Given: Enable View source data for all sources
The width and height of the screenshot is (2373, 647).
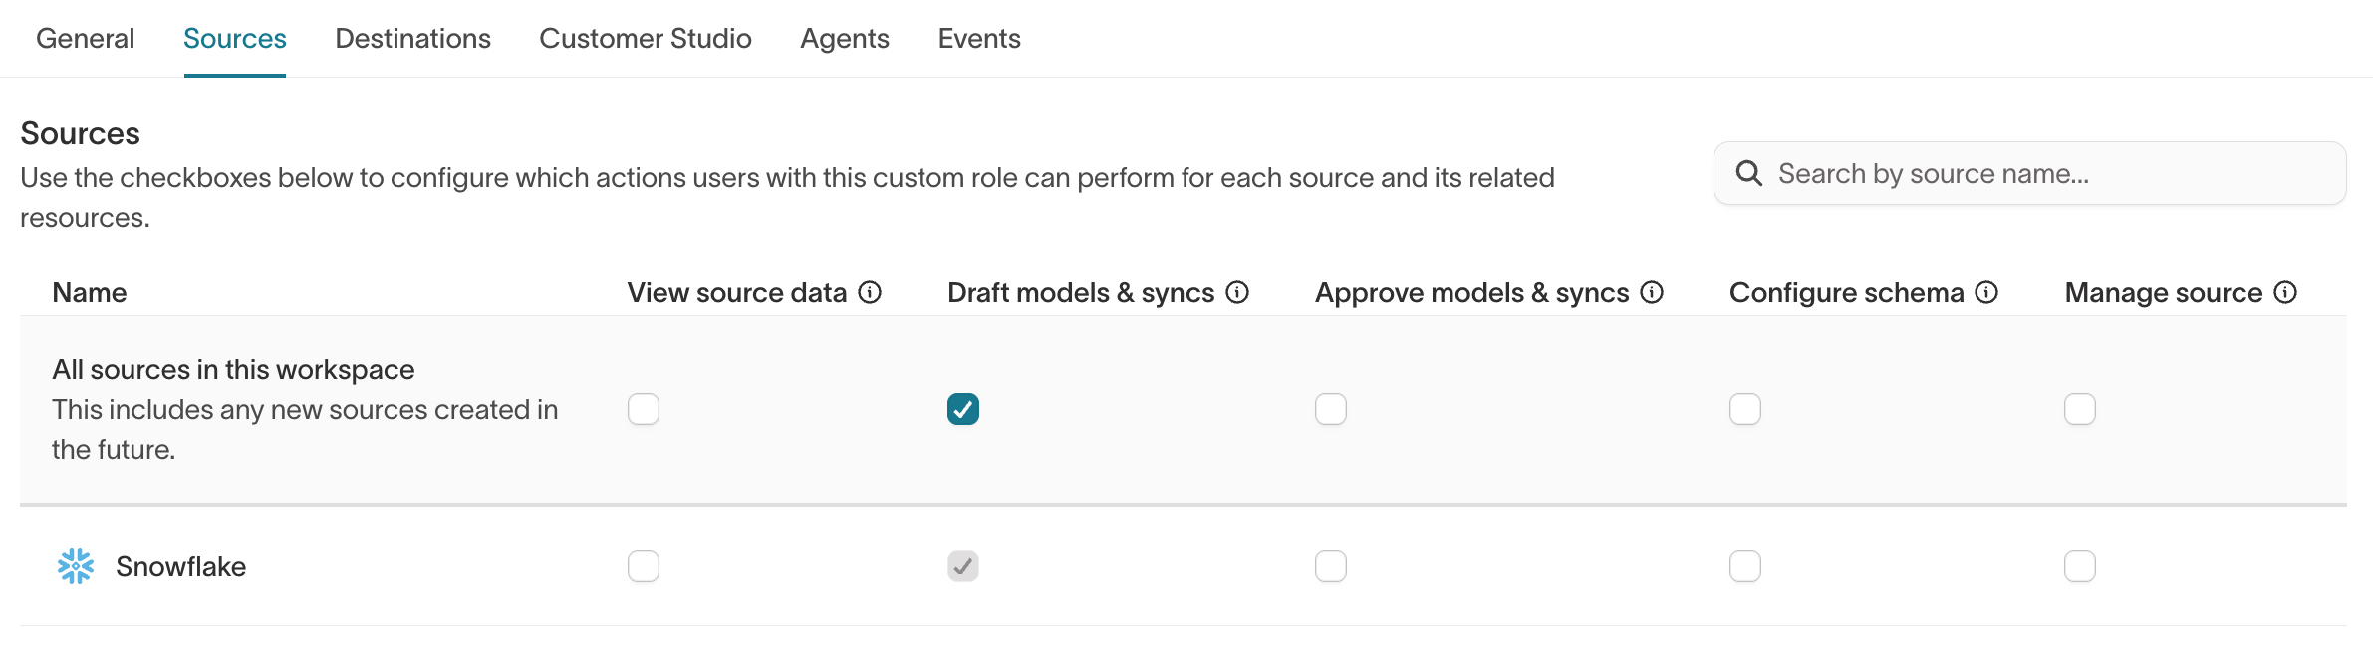Looking at the screenshot, I should [644, 409].
